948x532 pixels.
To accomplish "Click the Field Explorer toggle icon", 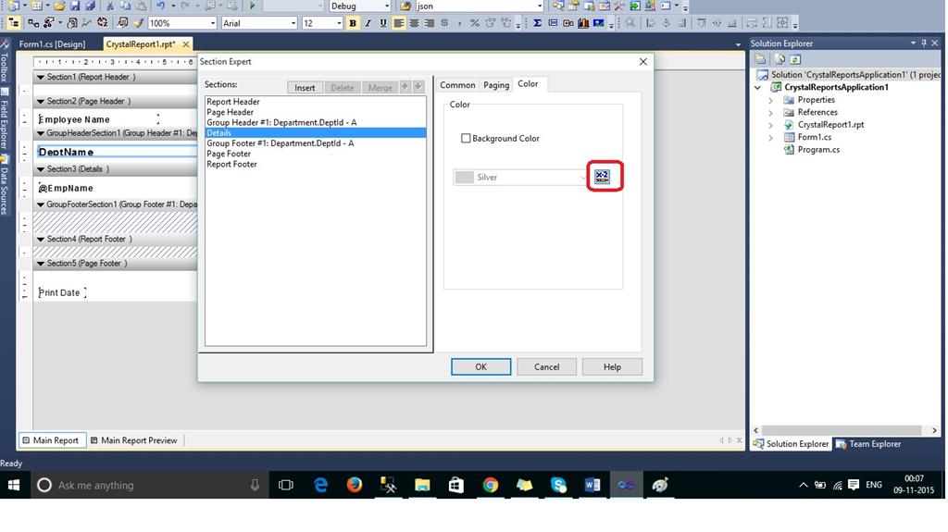I will [x=13, y=23].
